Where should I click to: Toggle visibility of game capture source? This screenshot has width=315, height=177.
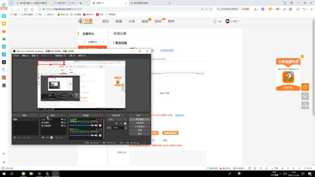tap(62, 122)
